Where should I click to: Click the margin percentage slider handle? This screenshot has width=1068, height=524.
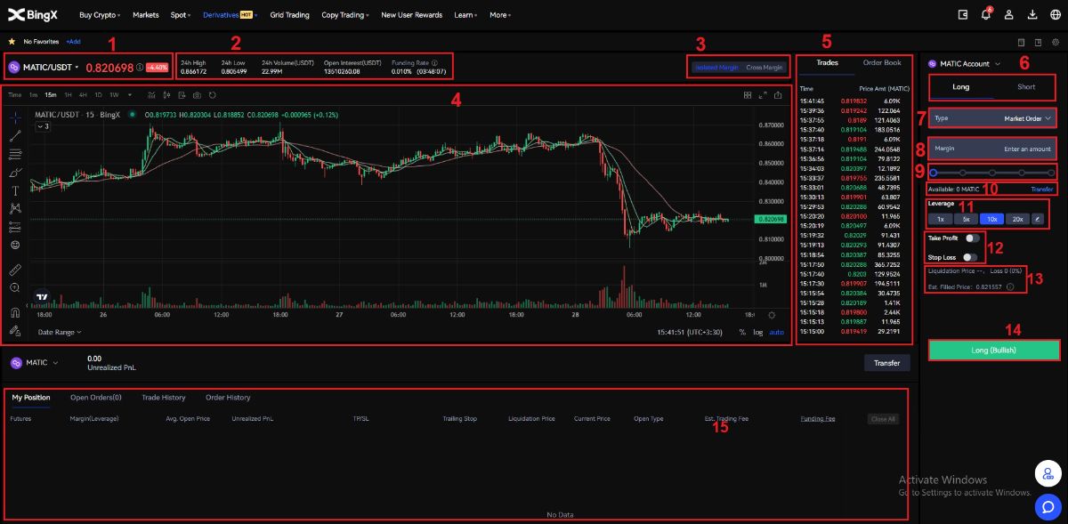tap(933, 173)
